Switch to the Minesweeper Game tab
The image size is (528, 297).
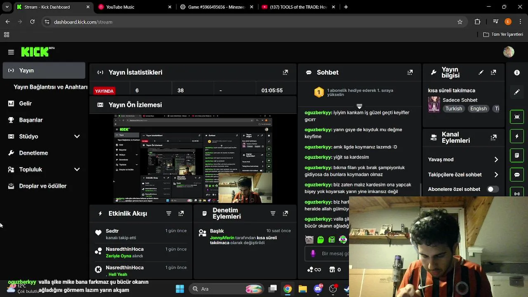click(217, 7)
